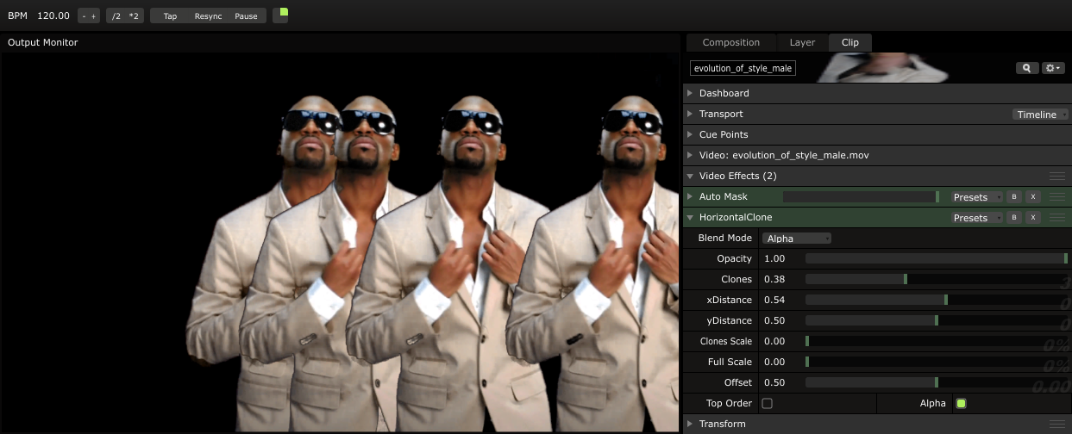Disable the green Alpha toggle
The width and height of the screenshot is (1072, 434).
[x=961, y=403]
